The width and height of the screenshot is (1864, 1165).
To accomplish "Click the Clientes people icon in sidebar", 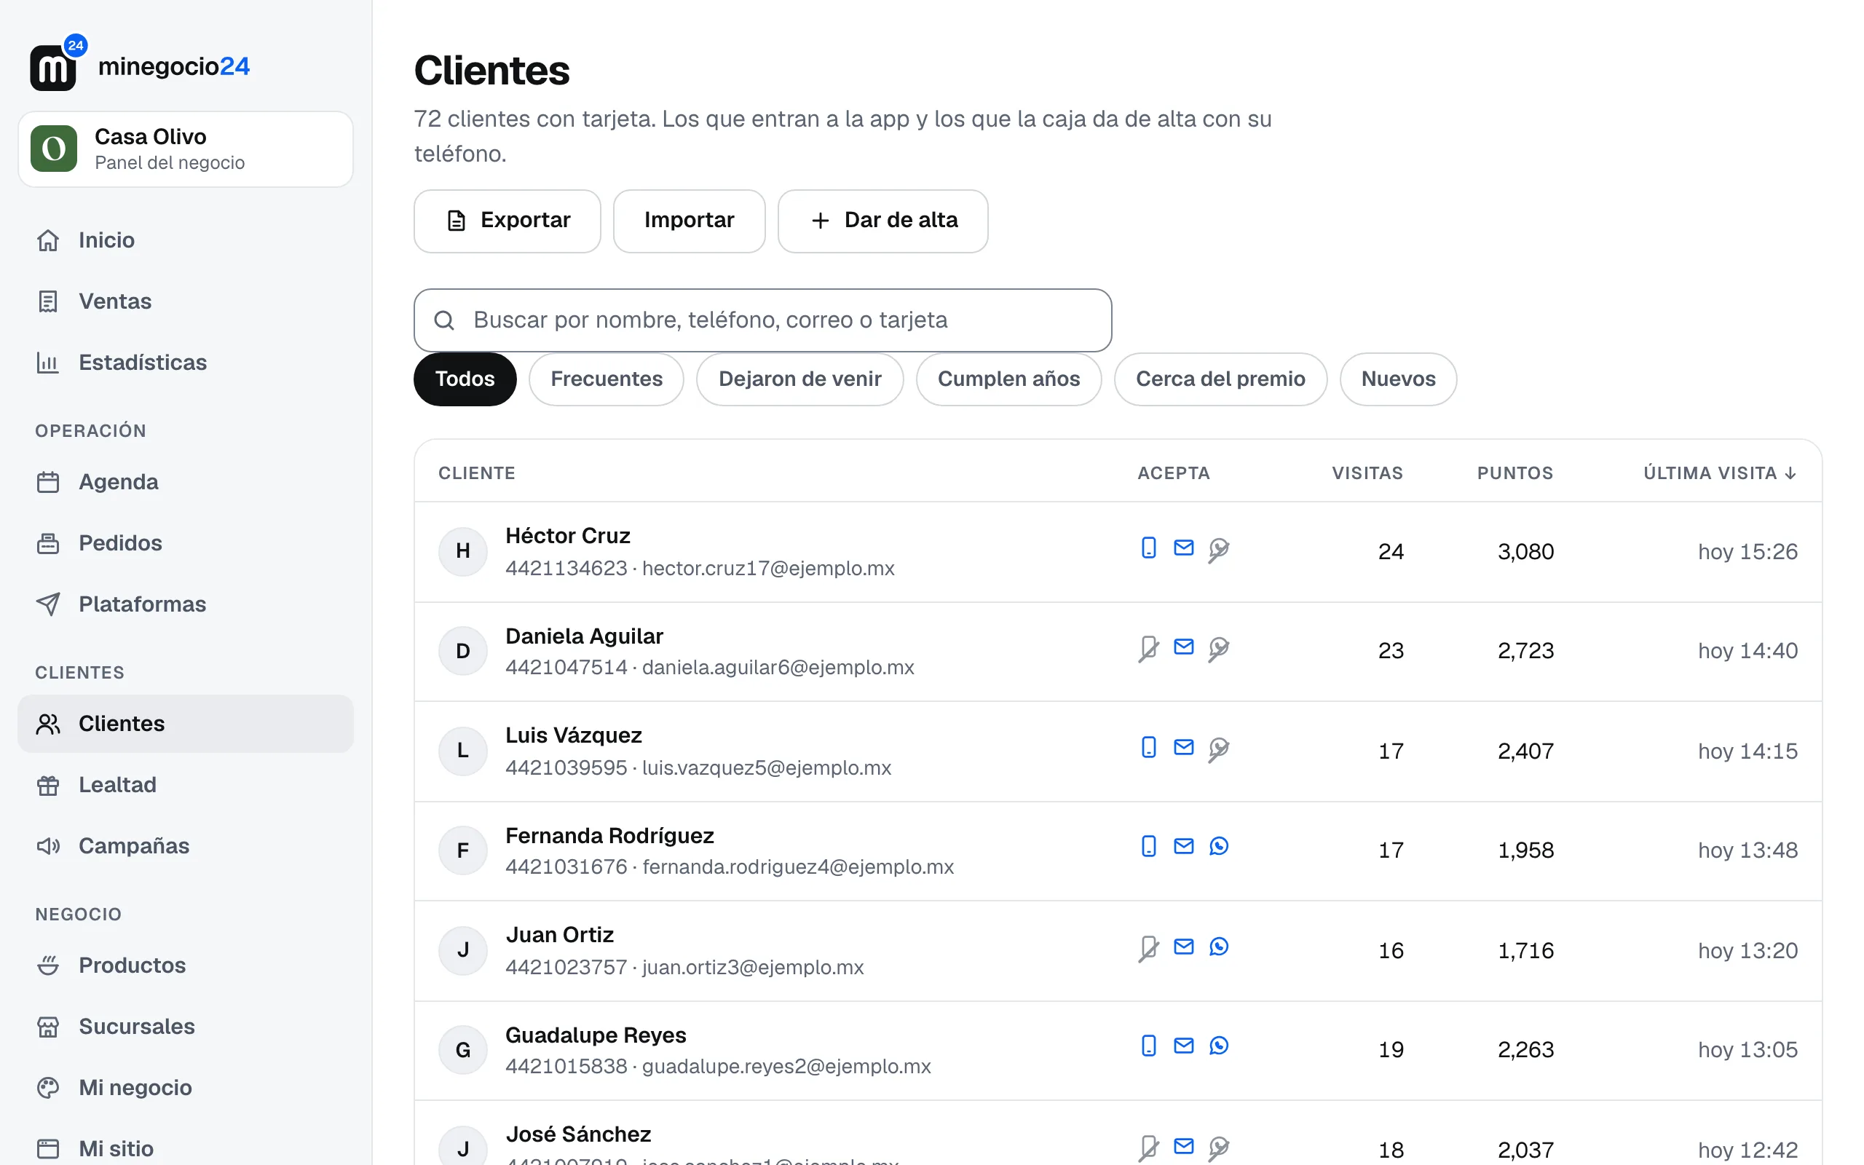I will point(48,724).
